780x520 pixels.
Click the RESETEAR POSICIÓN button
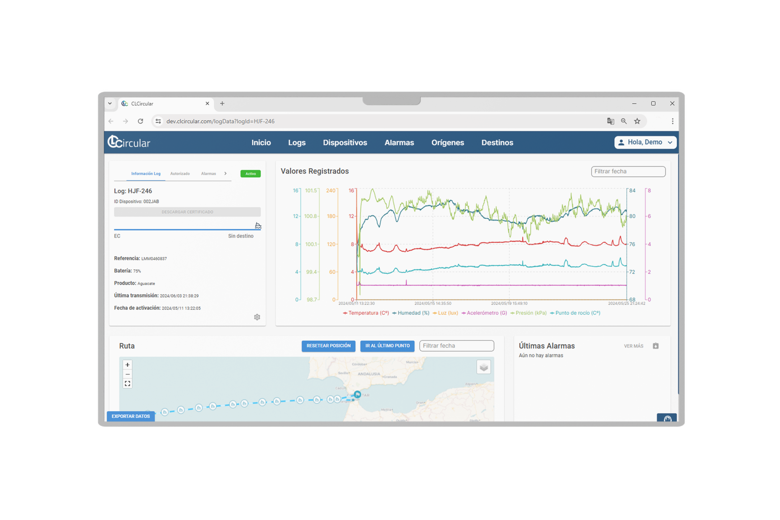[328, 346]
